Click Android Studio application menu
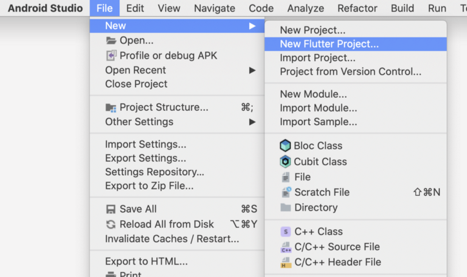The image size is (467, 277). point(45,8)
